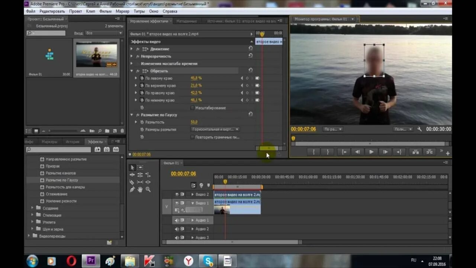
Task: Select Направленное размытие effect
Action: [66, 159]
